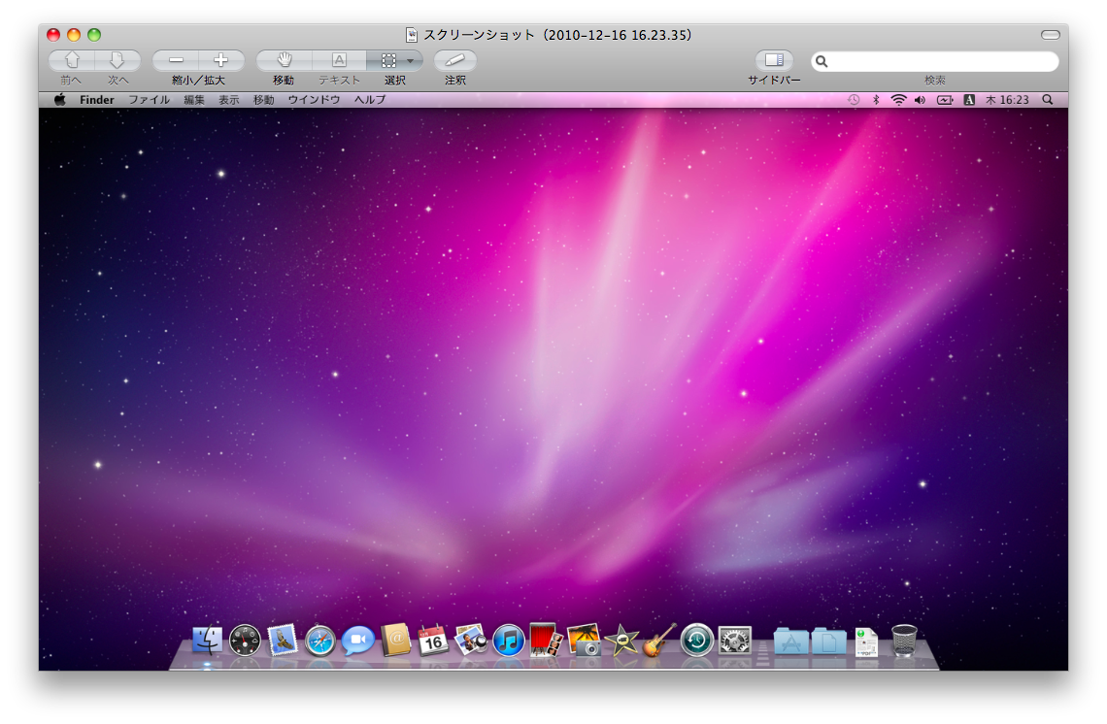Select the テキスト text tool
The image size is (1107, 724).
[339, 61]
